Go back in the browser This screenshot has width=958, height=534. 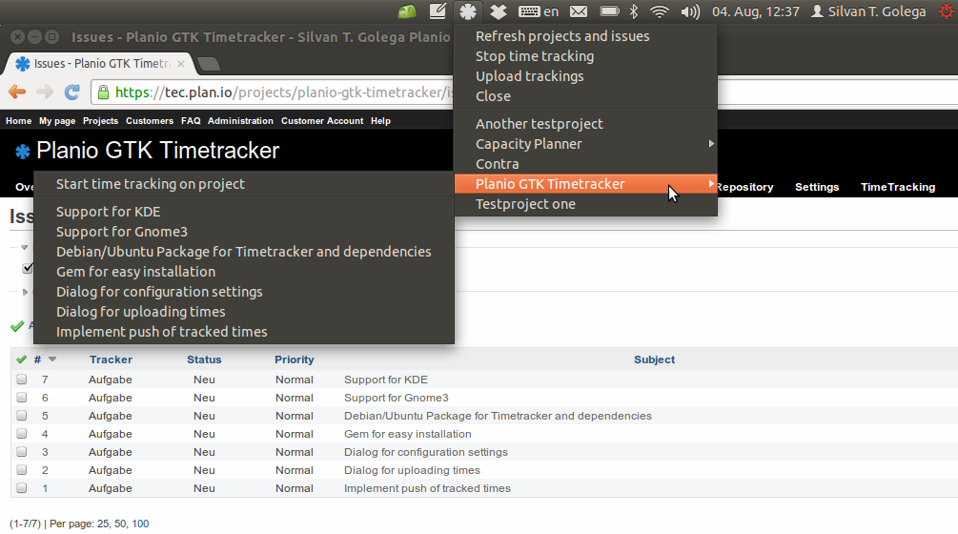click(x=17, y=92)
